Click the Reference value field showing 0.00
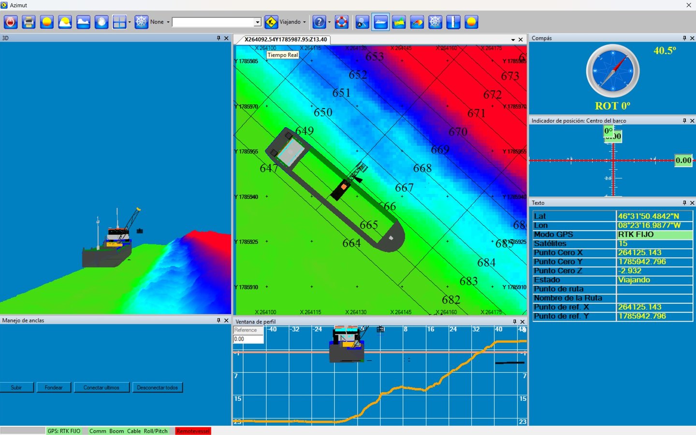This screenshot has width=696, height=435. 248,339
